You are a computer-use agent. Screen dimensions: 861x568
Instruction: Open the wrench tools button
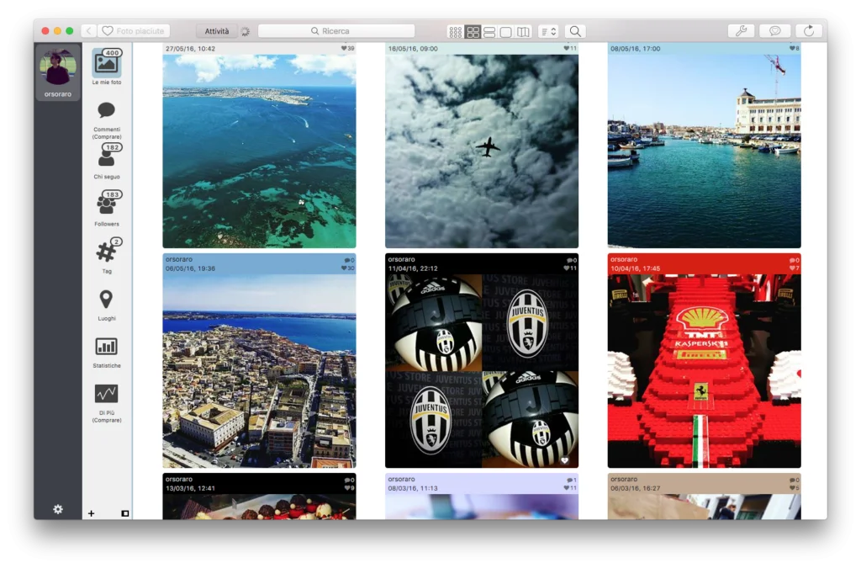(x=742, y=31)
